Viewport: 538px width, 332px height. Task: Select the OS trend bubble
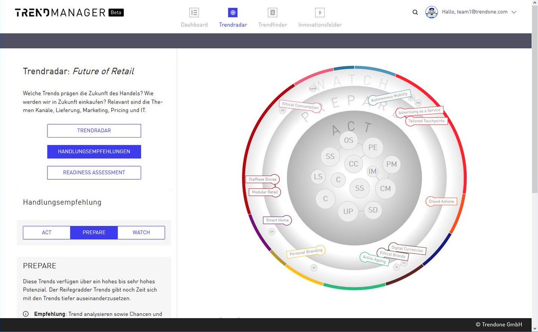pos(348,140)
